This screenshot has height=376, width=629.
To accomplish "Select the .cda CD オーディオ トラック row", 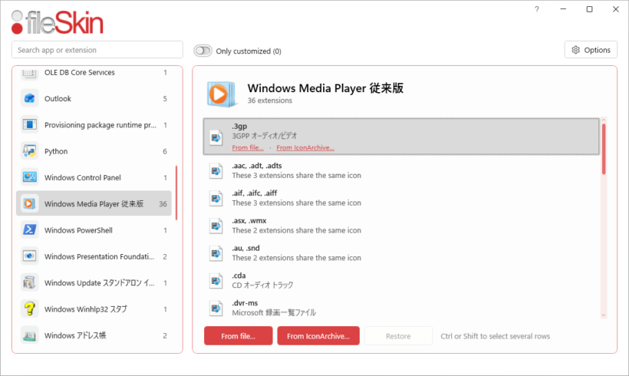I will point(401,281).
